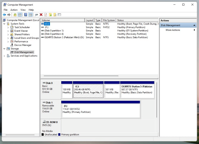Click the blue Primary partition legend swatch

(59, 135)
